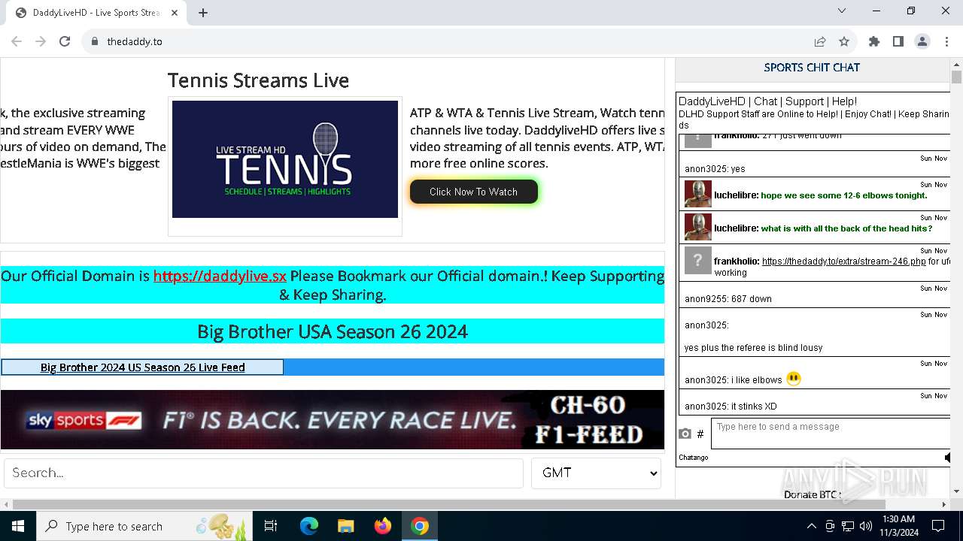Click the chat camera image icon
The height and width of the screenshot is (541, 963).
click(685, 434)
